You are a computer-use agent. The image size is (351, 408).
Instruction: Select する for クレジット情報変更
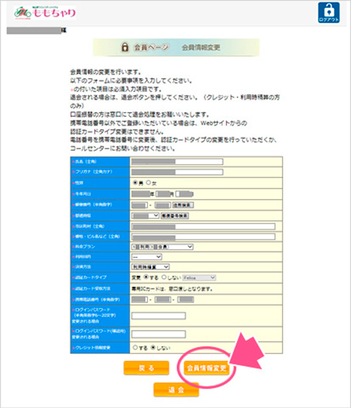[x=135, y=347]
